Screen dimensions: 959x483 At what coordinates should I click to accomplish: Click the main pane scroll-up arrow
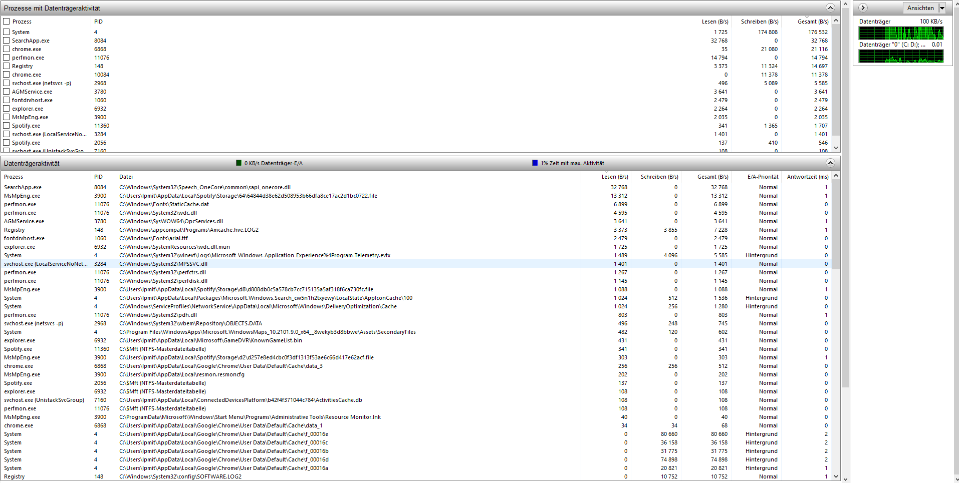click(x=846, y=4)
